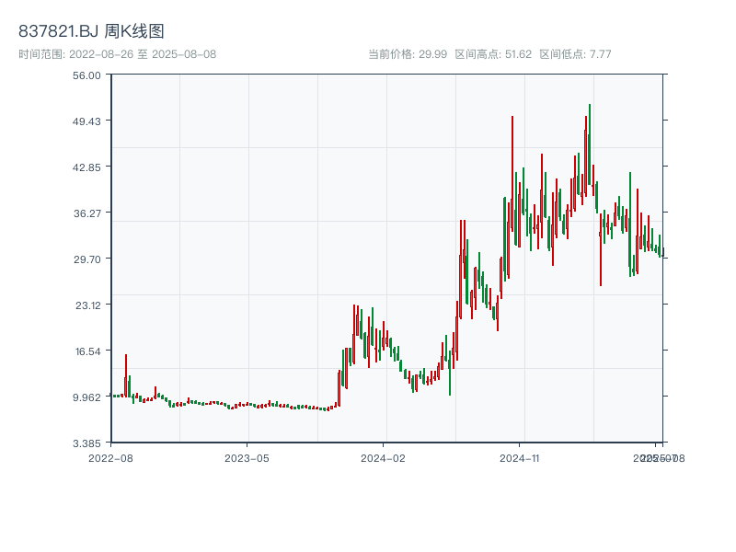Click the 36.27 y-axis label
Screen dimensions: 736x552
coord(86,213)
